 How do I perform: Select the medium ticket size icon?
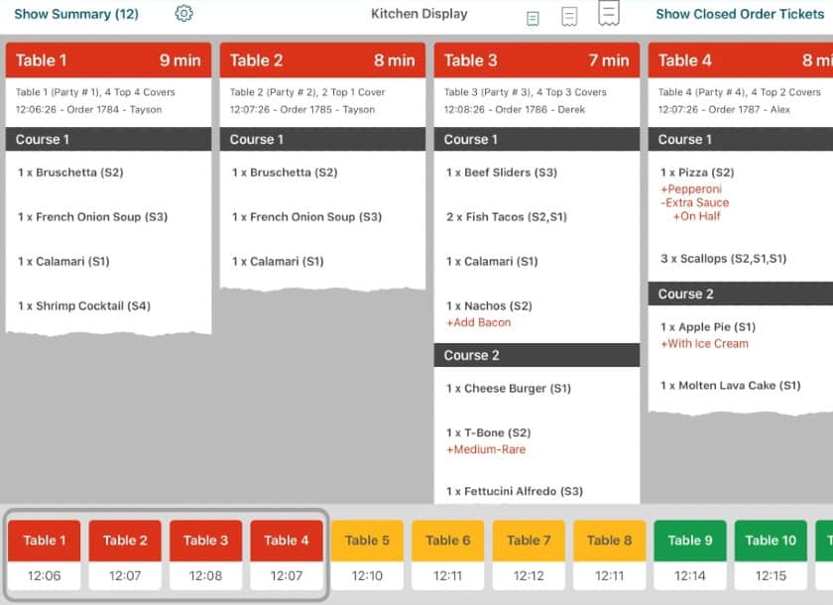569,16
